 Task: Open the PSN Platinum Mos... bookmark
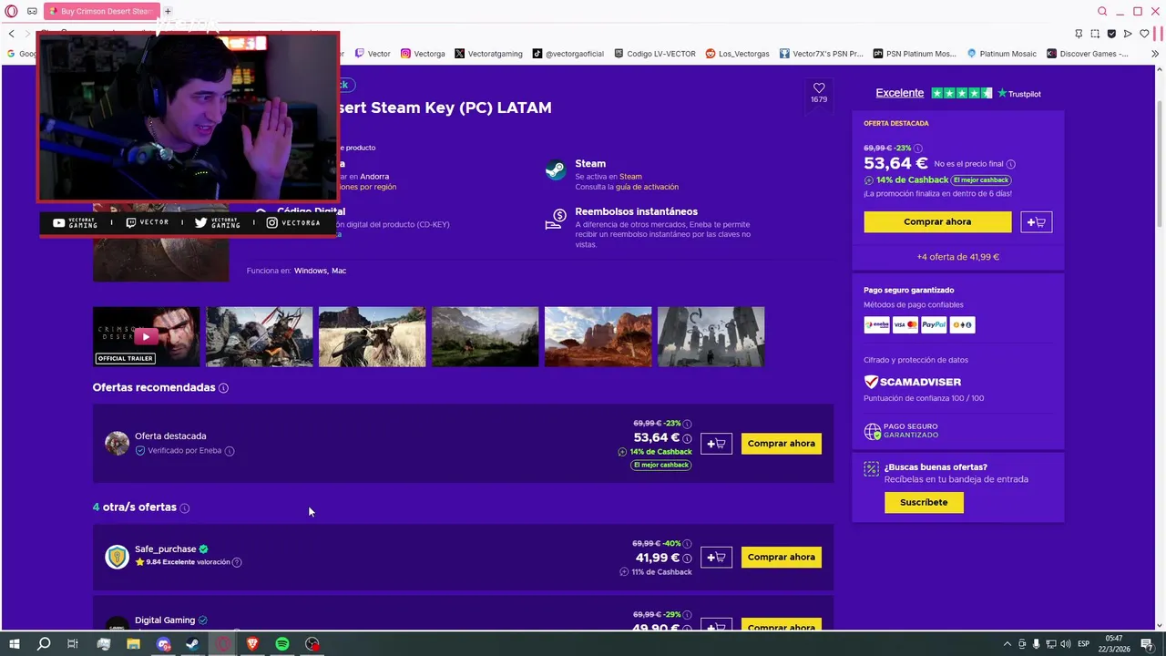[x=915, y=54]
